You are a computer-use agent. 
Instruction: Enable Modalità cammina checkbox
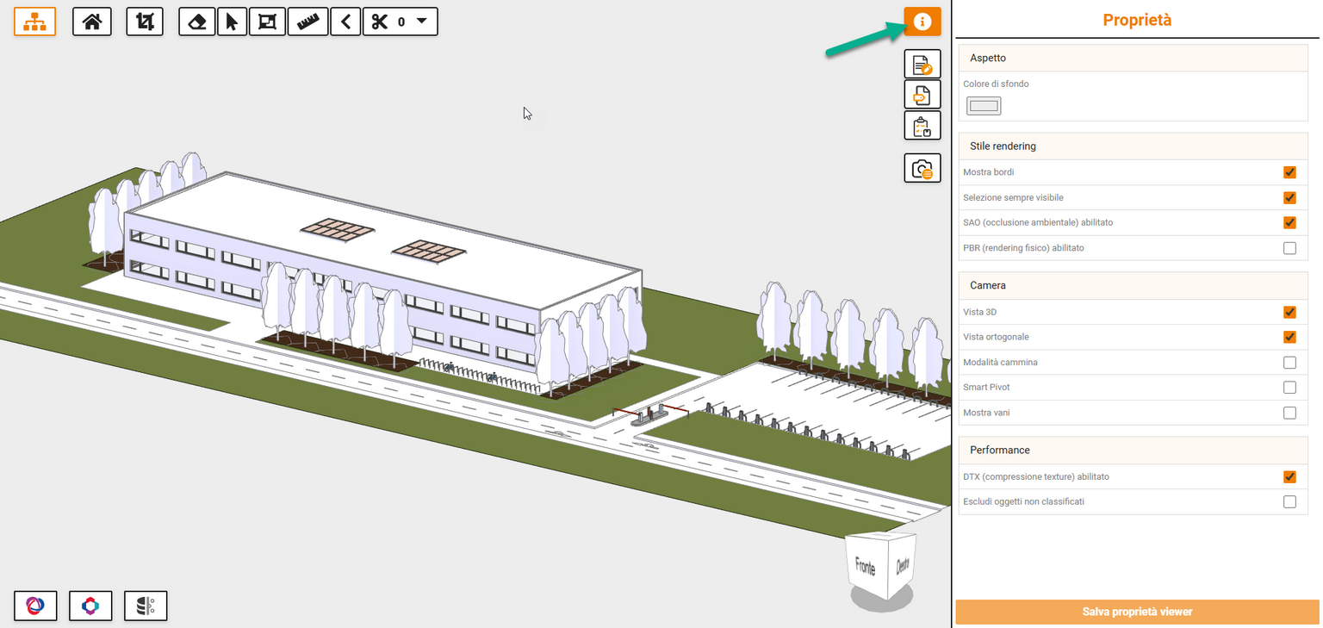(1289, 363)
